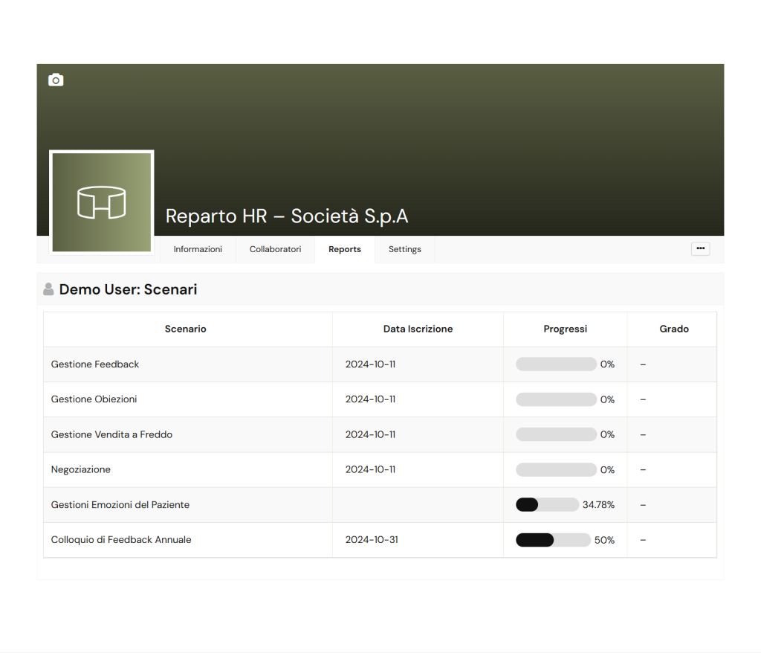Click the Gestione Obiezioni progress bar
The width and height of the screenshot is (761, 653).
(556, 399)
